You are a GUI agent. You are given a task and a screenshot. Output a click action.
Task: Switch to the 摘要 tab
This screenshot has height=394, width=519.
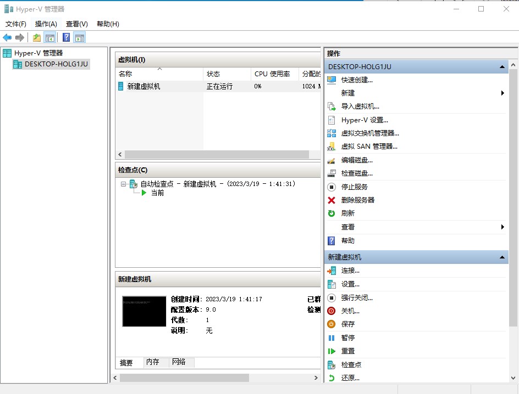(x=126, y=363)
